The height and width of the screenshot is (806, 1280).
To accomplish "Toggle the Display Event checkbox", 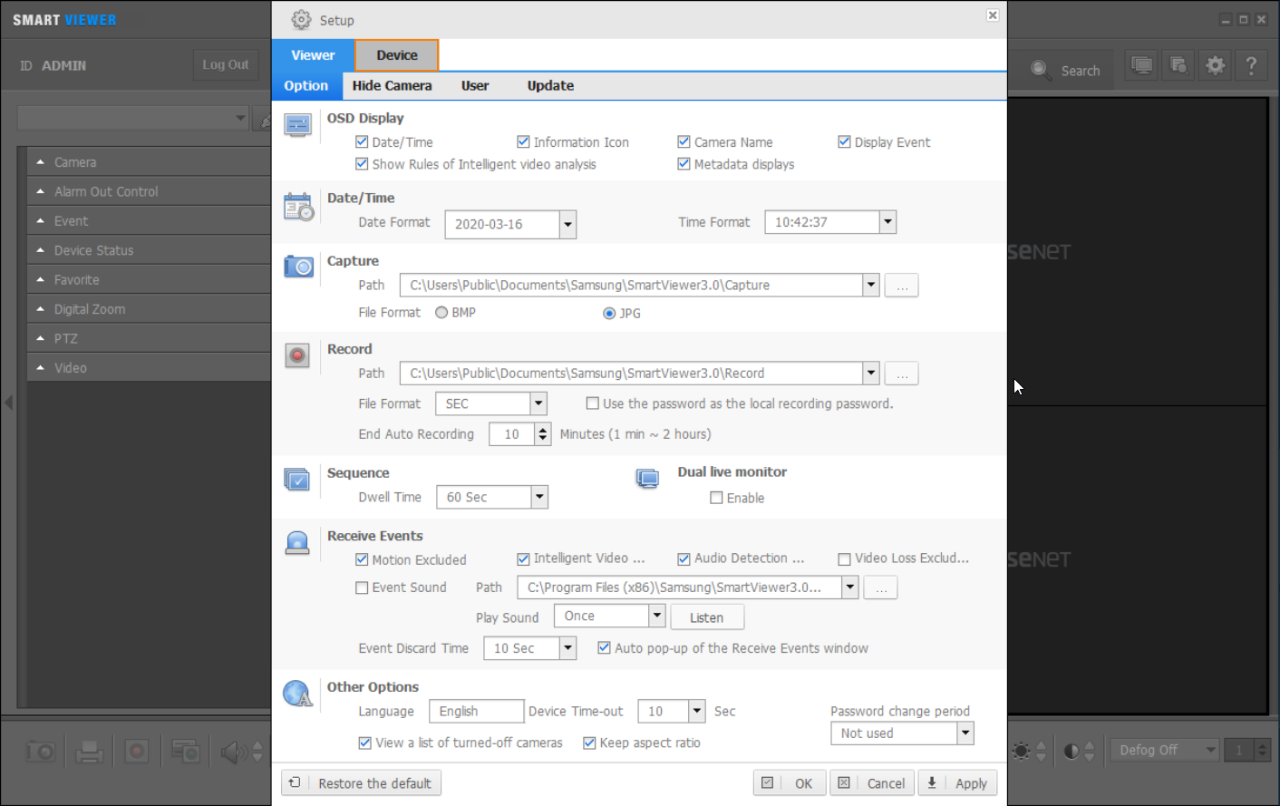I will [844, 141].
